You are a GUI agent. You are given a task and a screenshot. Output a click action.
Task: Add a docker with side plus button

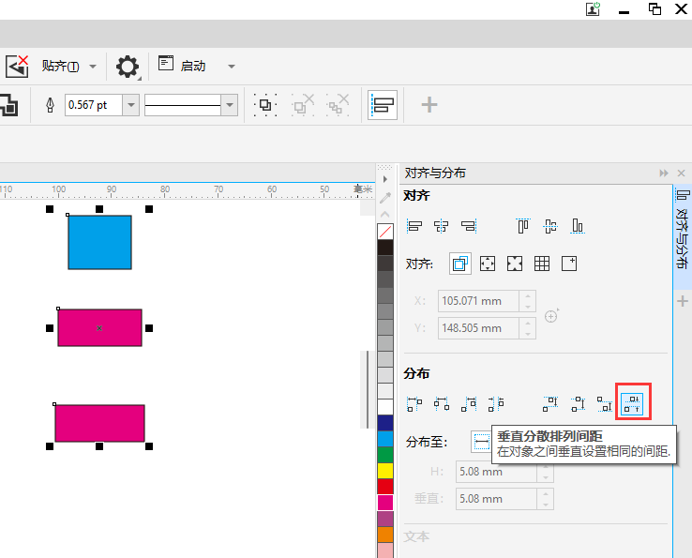tap(683, 302)
